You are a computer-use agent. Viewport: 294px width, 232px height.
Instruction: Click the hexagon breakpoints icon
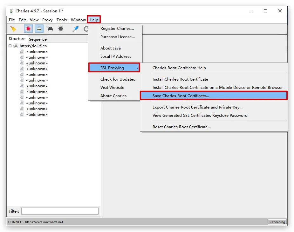tap(60, 29)
